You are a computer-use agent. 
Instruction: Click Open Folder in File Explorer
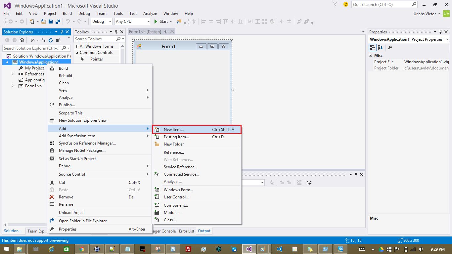point(100,221)
